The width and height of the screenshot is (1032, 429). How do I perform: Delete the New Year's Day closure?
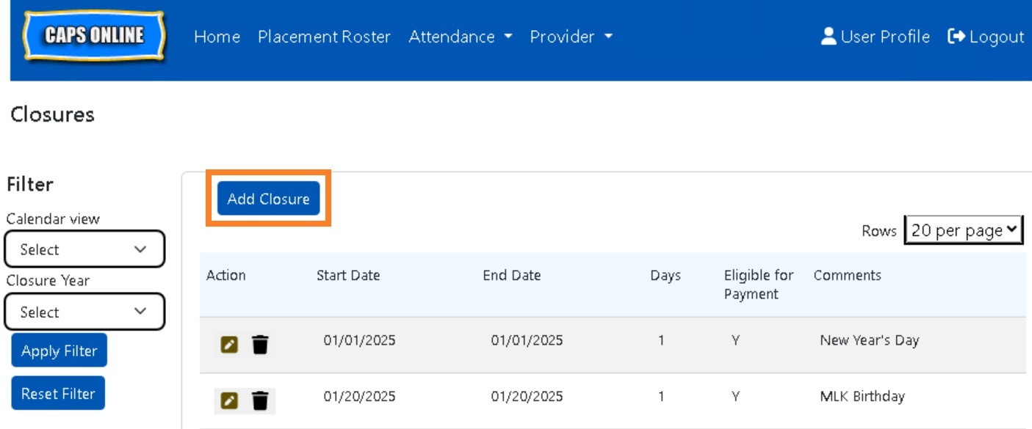[x=260, y=344]
